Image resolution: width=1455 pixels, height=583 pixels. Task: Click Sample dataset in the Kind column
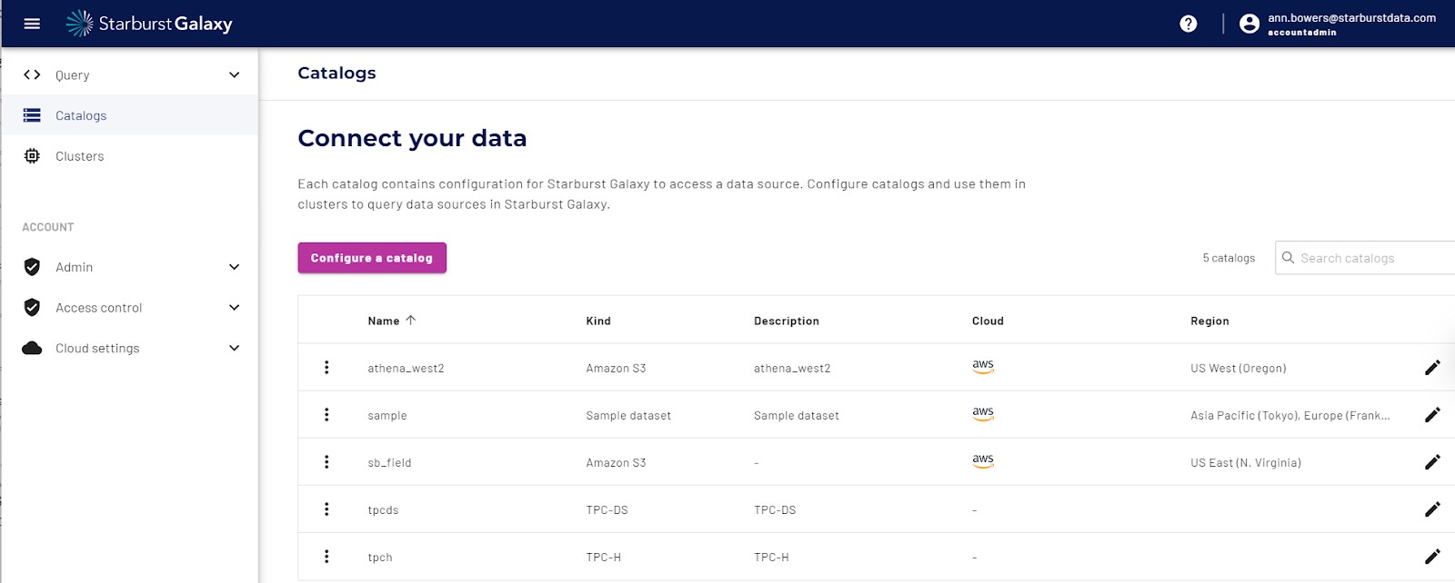[628, 415]
